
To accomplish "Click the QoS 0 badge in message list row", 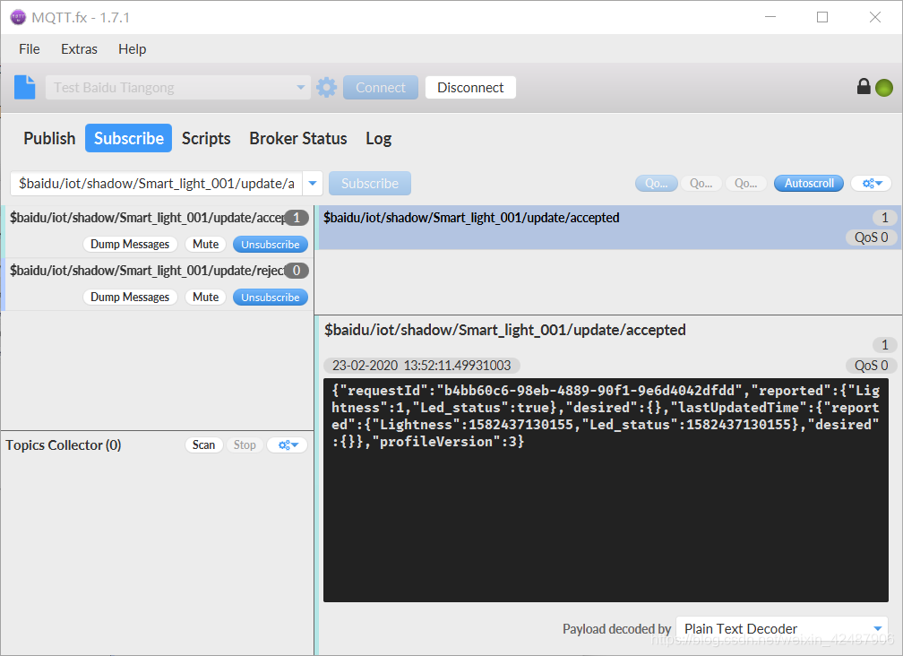I will [x=871, y=237].
